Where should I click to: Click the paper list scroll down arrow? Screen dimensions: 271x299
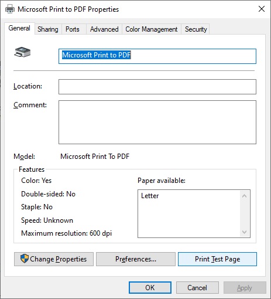pos(244,232)
